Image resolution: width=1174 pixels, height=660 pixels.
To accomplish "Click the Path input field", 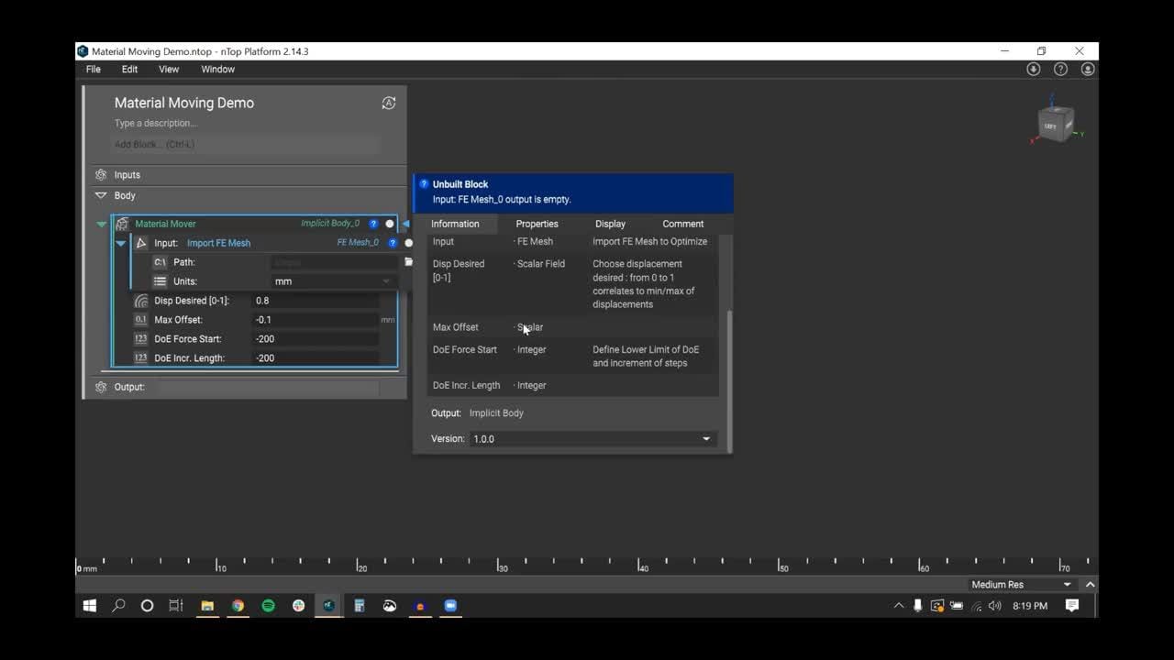I will (336, 262).
